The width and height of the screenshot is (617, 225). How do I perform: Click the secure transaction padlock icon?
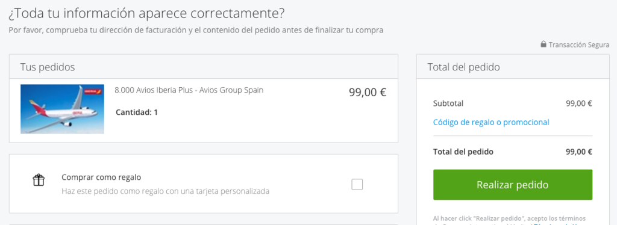(543, 45)
